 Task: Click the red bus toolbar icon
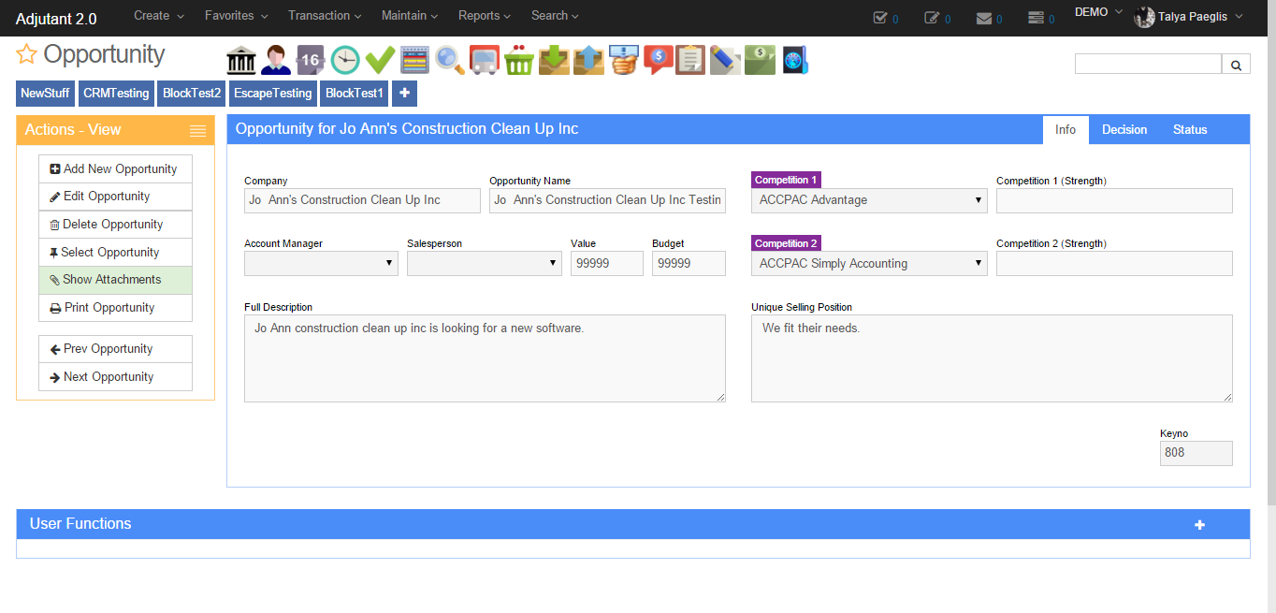[484, 60]
